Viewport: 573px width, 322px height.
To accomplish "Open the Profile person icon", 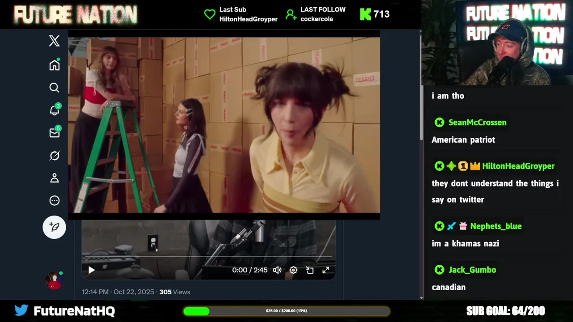I will point(54,178).
